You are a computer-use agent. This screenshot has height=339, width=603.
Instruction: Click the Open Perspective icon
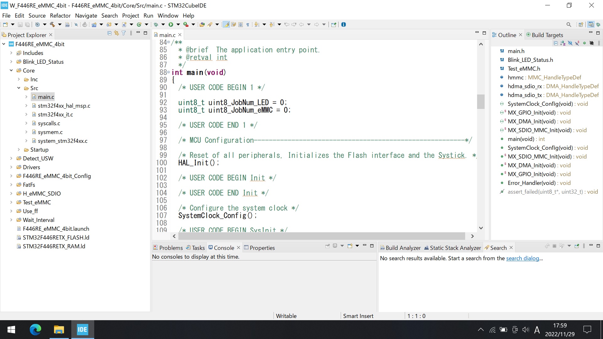(581, 24)
